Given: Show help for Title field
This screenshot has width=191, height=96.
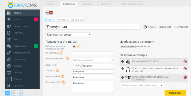Looking at the screenshot, I should click(x=57, y=71).
